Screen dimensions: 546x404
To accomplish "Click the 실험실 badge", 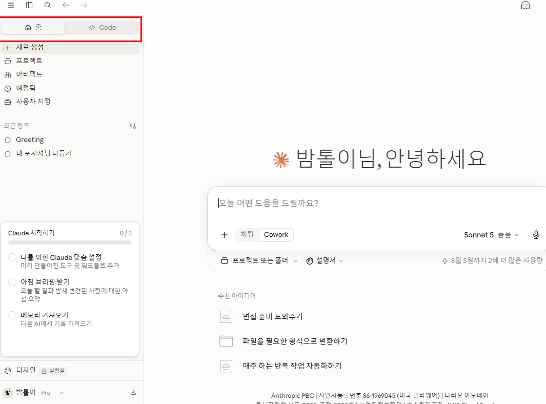I will point(53,371).
